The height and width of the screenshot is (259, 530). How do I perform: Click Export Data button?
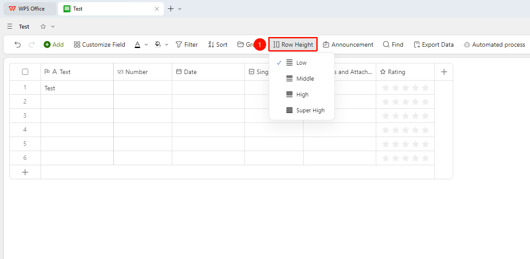coord(434,44)
